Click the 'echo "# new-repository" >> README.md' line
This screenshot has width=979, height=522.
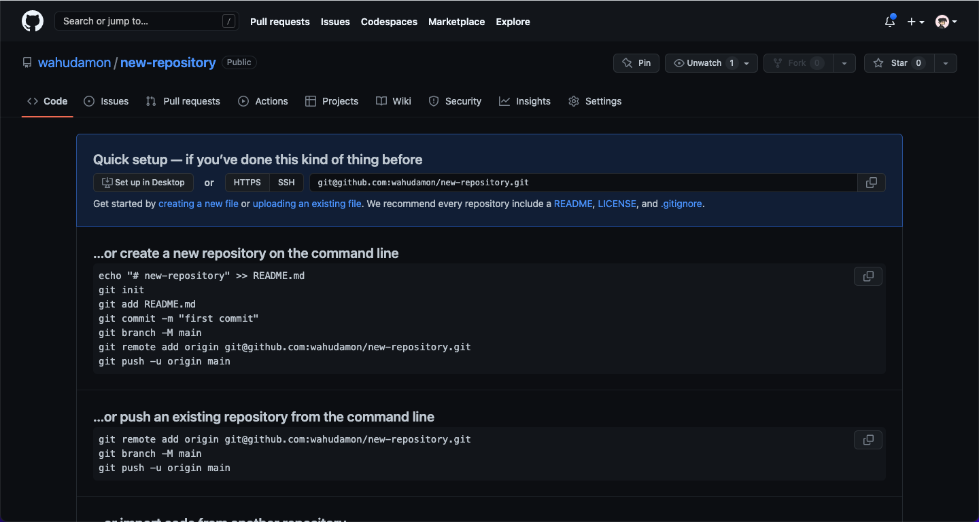tap(202, 276)
